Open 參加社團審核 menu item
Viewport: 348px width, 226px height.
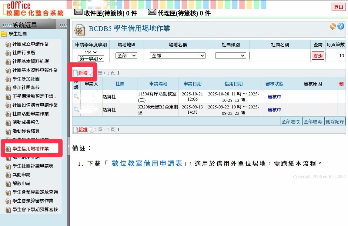pyautogui.click(x=26, y=87)
